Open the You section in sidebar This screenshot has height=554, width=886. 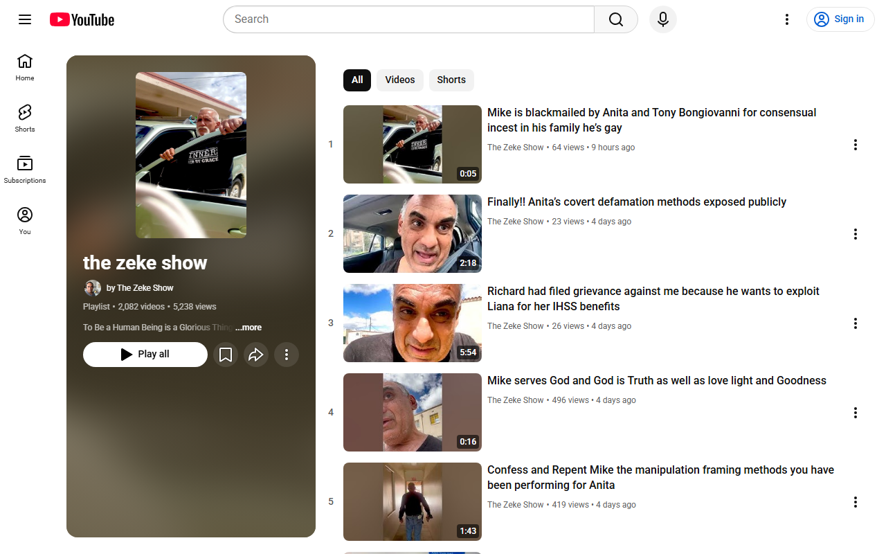(x=25, y=221)
